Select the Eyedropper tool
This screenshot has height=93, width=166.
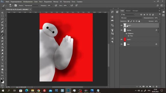[2, 28]
